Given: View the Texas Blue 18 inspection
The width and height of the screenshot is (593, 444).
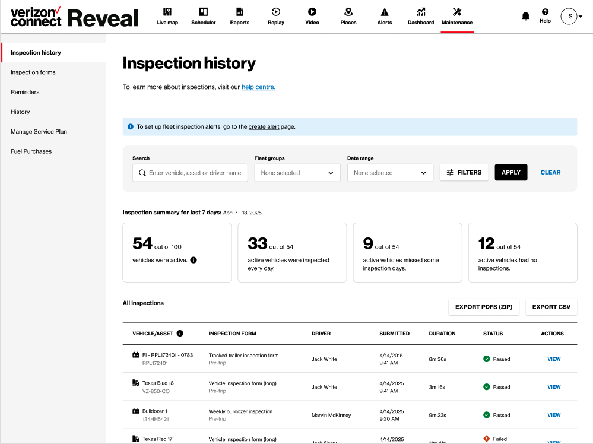Looking at the screenshot, I should pos(554,387).
